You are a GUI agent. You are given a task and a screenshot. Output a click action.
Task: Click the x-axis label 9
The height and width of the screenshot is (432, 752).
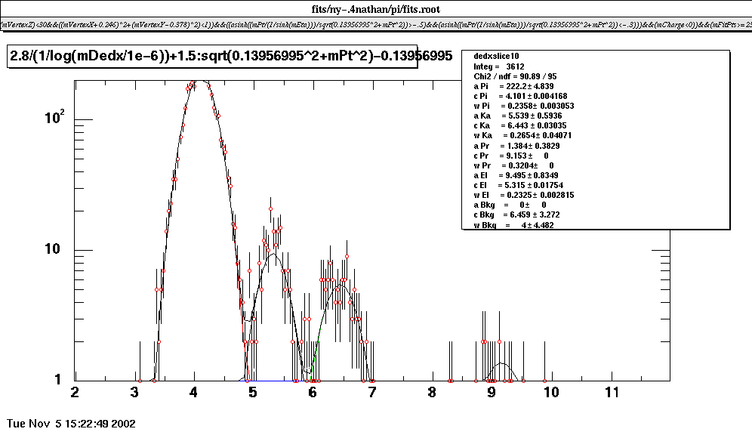pyautogui.click(x=491, y=393)
